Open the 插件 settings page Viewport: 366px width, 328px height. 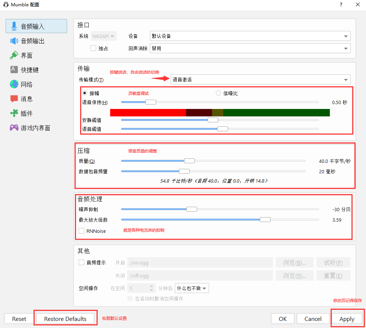click(36, 113)
